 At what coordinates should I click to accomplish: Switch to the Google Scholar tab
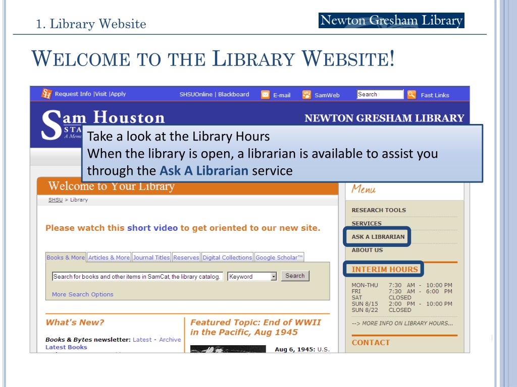[279, 257]
